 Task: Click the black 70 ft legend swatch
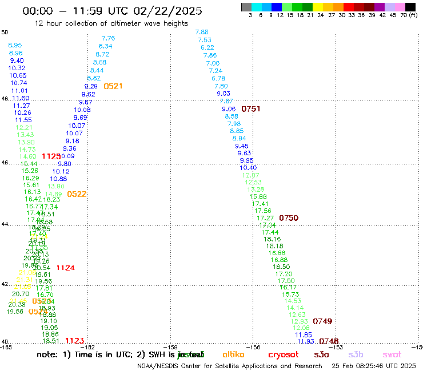coord(410,7)
